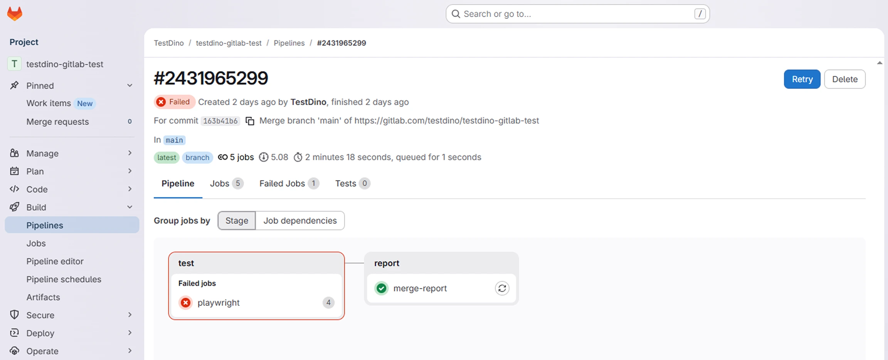Click the Secure shield icon
888x360 pixels.
coord(14,315)
